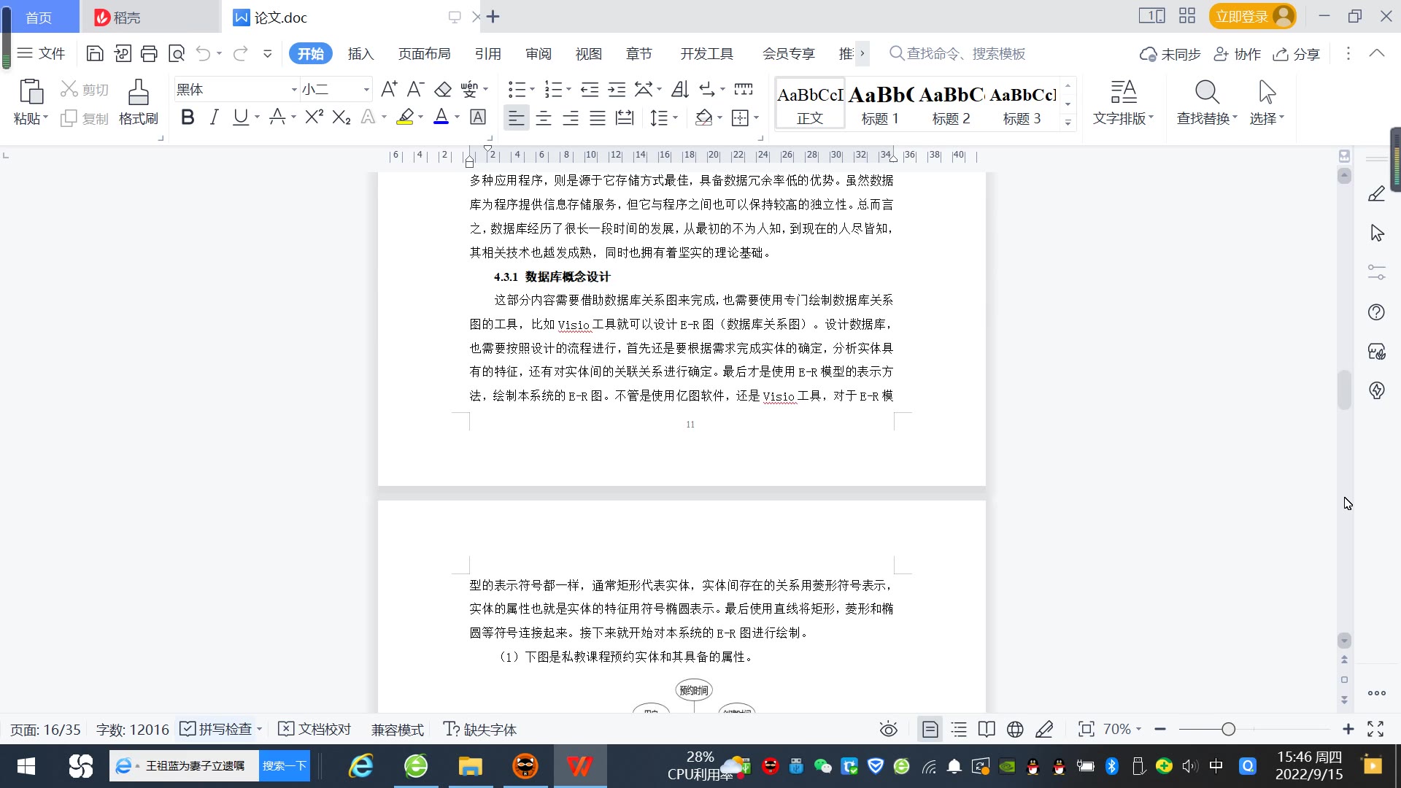This screenshot has height=788, width=1401.
Task: Click the Windows Start button
Action: pos(26,766)
